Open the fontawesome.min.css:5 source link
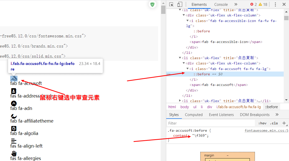289x161 pixels. point(266,131)
